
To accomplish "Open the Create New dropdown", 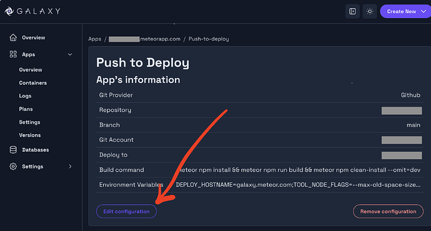I will coord(406,11).
